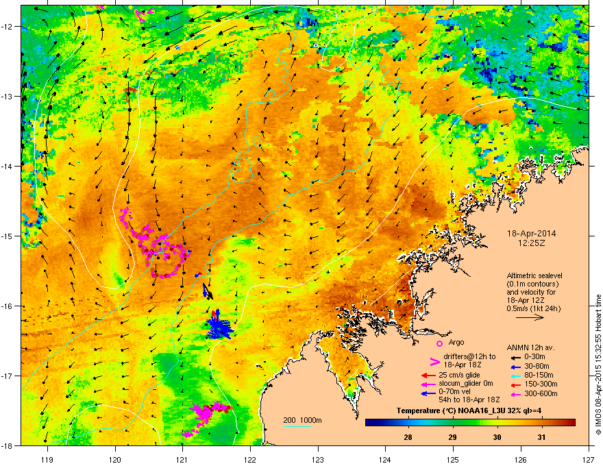603x466 pixels.
Task: Click the '0.5m/s (1kt 24h)' text
Action: (x=533, y=308)
